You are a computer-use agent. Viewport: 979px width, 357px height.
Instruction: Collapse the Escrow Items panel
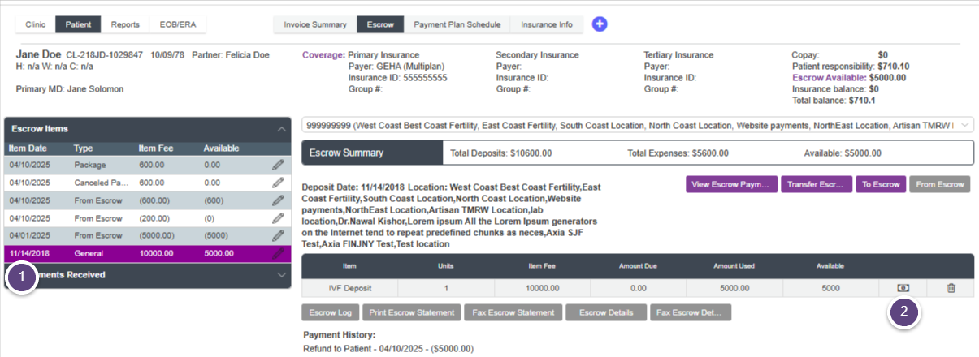[281, 129]
